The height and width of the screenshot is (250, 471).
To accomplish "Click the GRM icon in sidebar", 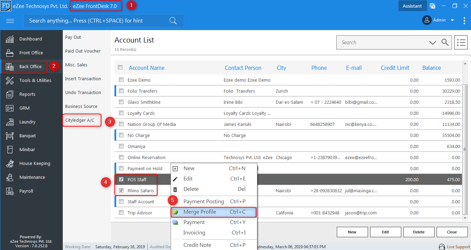I will [10, 108].
